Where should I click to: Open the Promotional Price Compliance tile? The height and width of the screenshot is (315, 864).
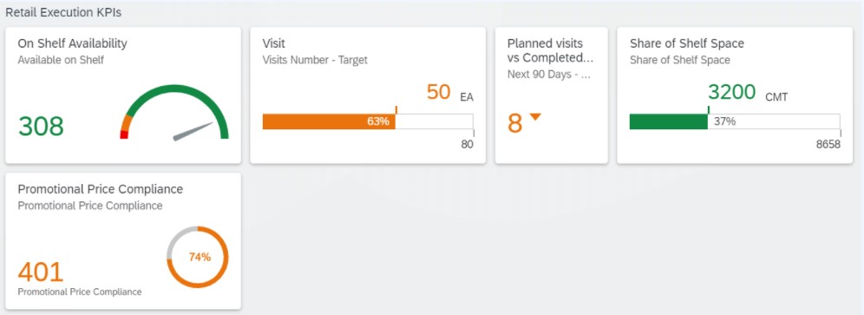point(123,241)
